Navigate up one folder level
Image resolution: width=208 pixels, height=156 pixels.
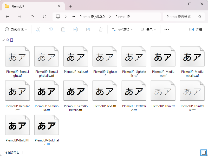(32, 17)
